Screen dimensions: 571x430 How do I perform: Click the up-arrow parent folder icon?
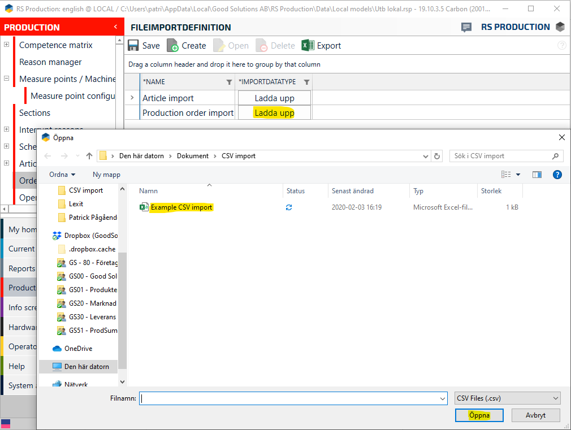point(89,156)
